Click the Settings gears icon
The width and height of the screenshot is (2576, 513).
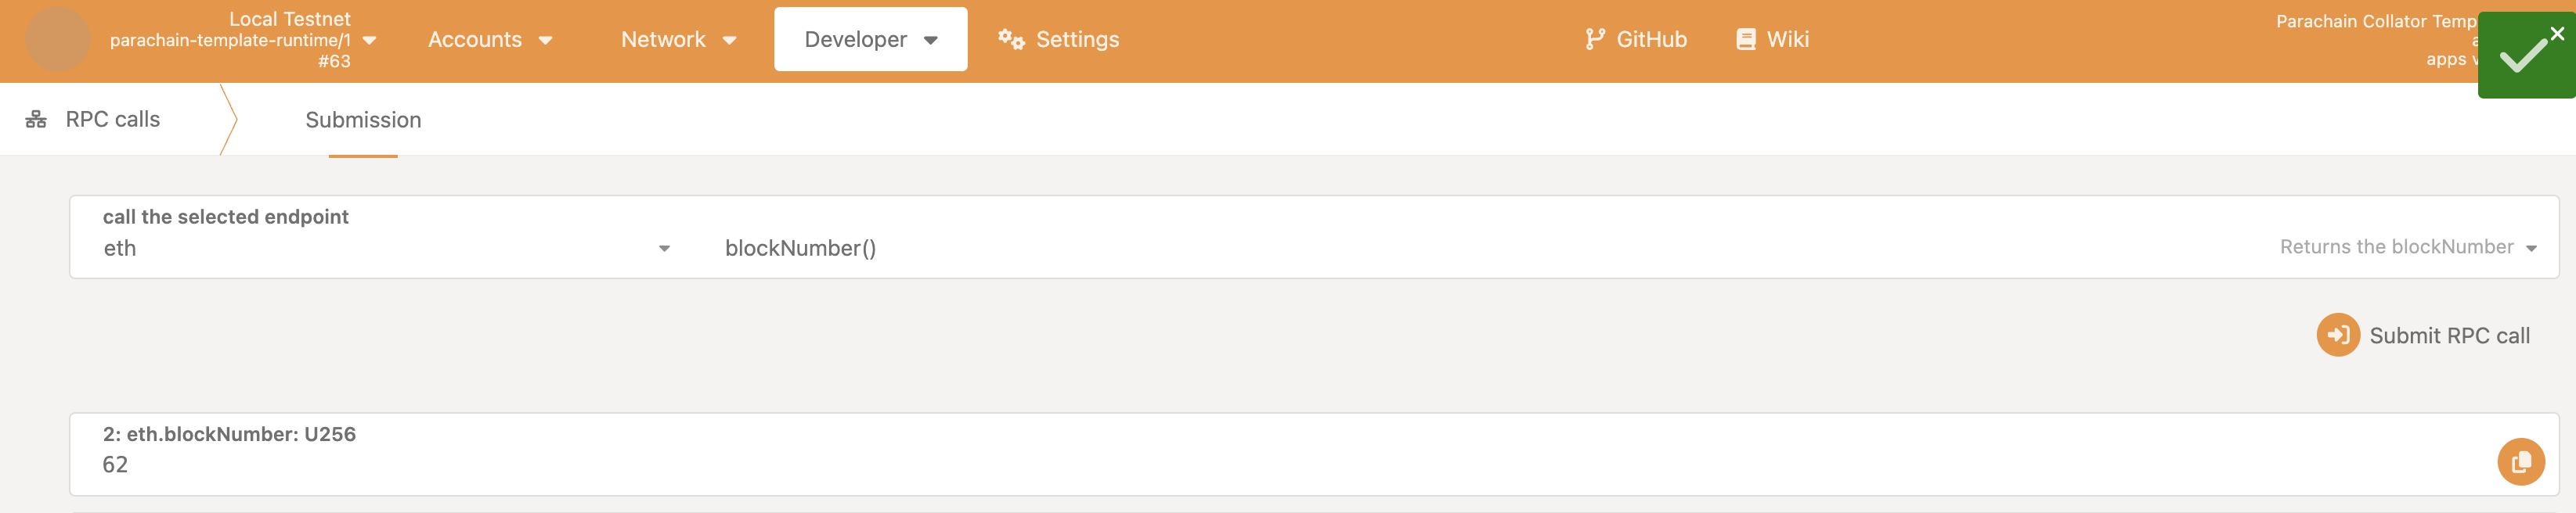[x=1010, y=39]
